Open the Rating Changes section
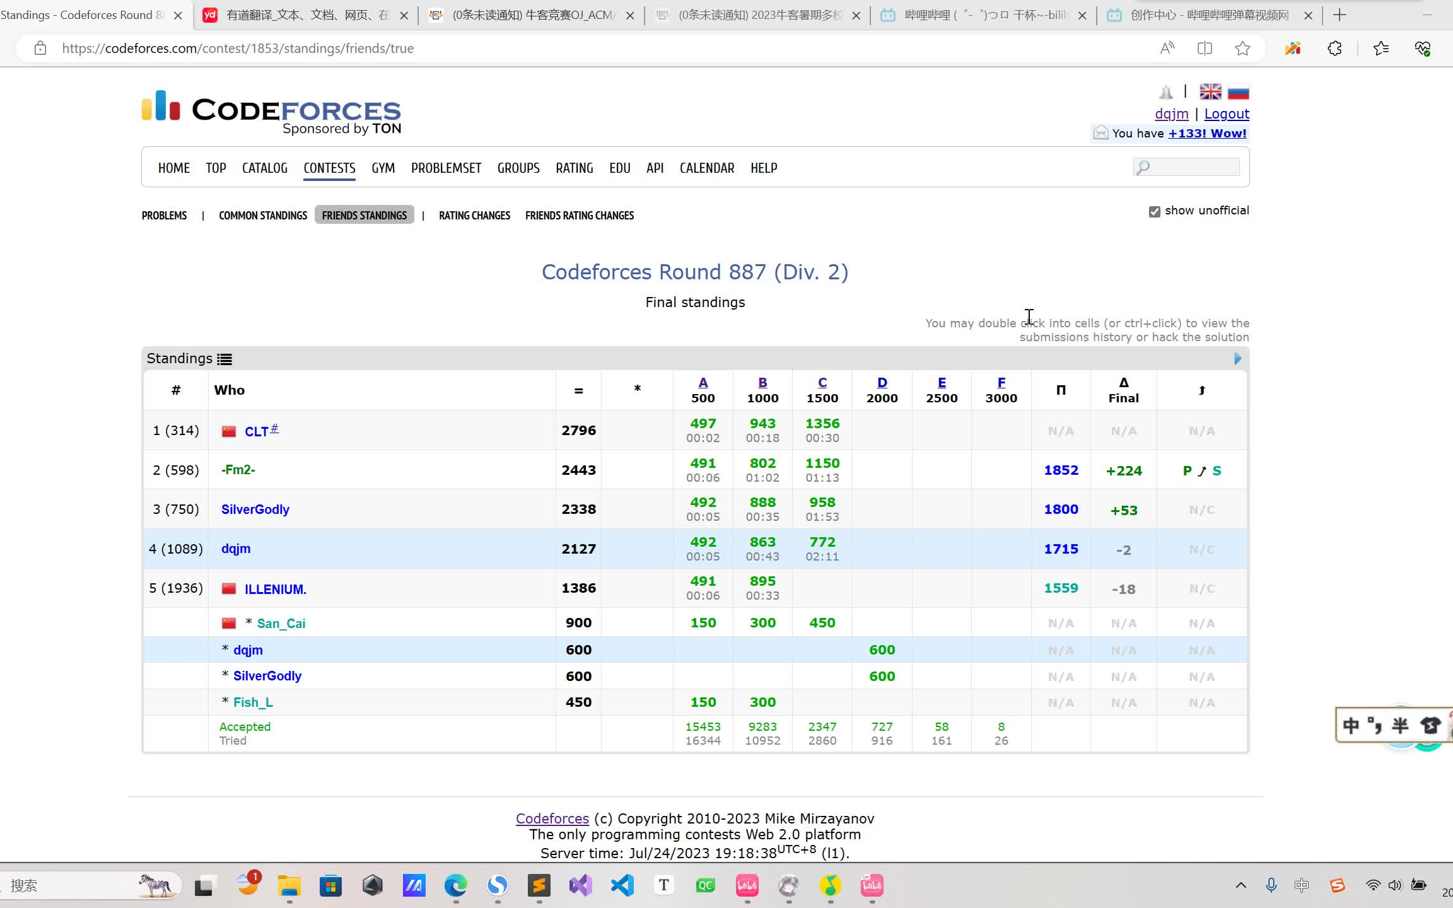 (x=473, y=214)
